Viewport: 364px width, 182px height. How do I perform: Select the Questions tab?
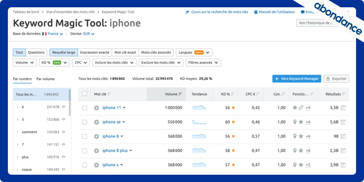[x=36, y=52]
